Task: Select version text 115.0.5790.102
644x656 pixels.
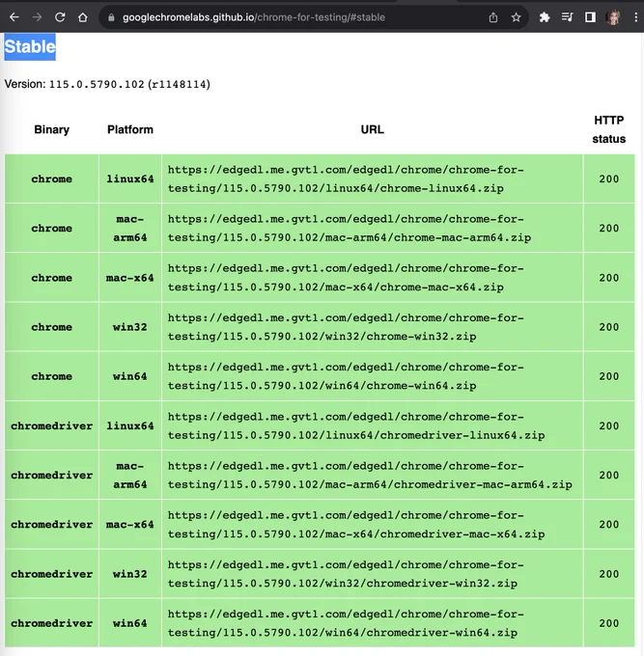Action: pos(97,85)
